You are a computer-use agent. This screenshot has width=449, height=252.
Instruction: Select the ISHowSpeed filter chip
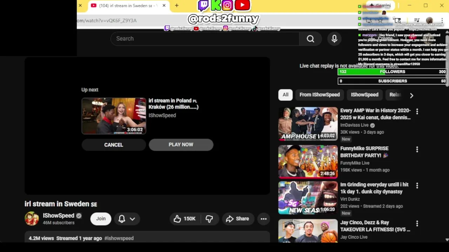(364, 95)
